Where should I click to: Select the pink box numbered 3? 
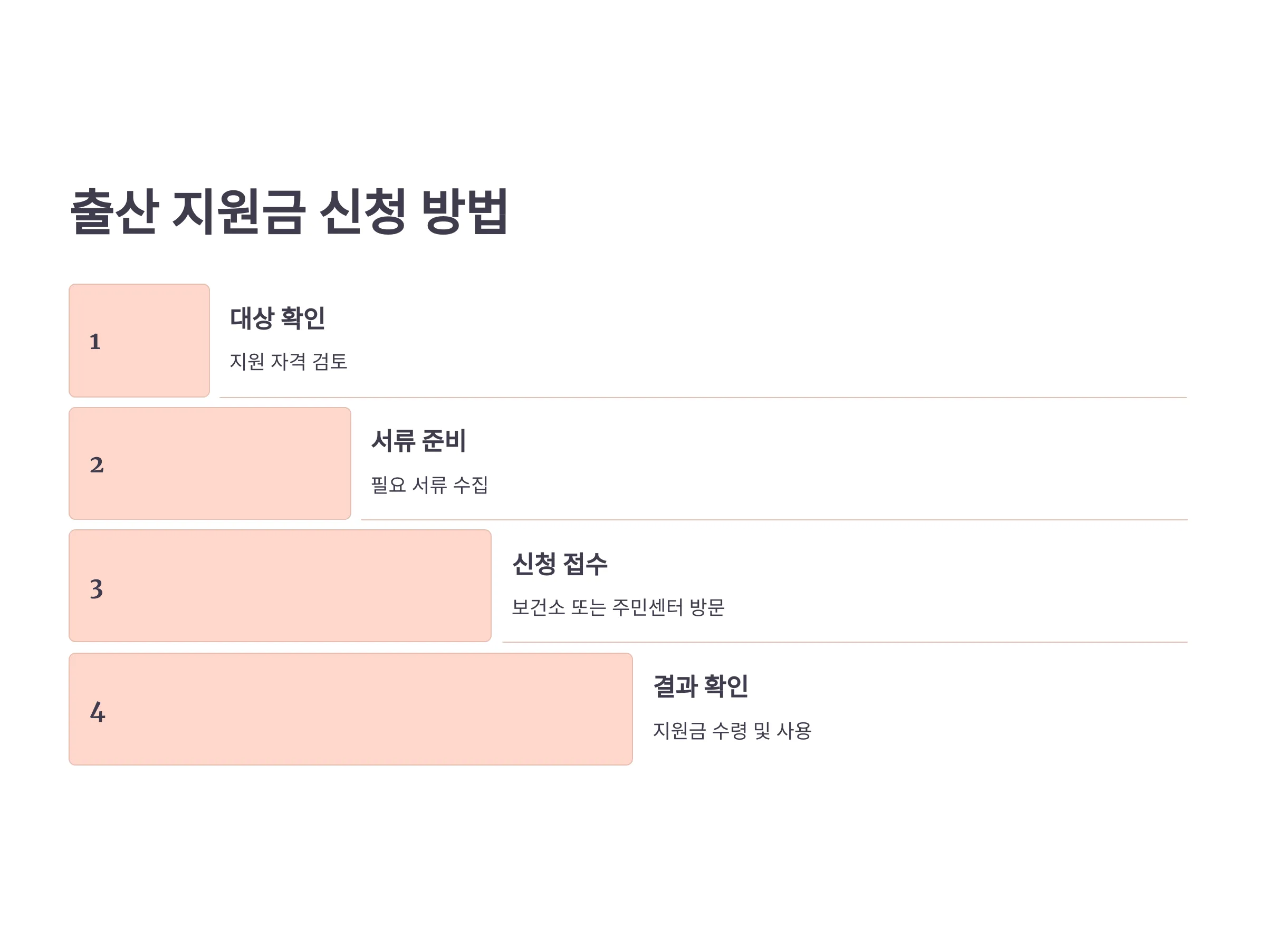[x=280, y=586]
